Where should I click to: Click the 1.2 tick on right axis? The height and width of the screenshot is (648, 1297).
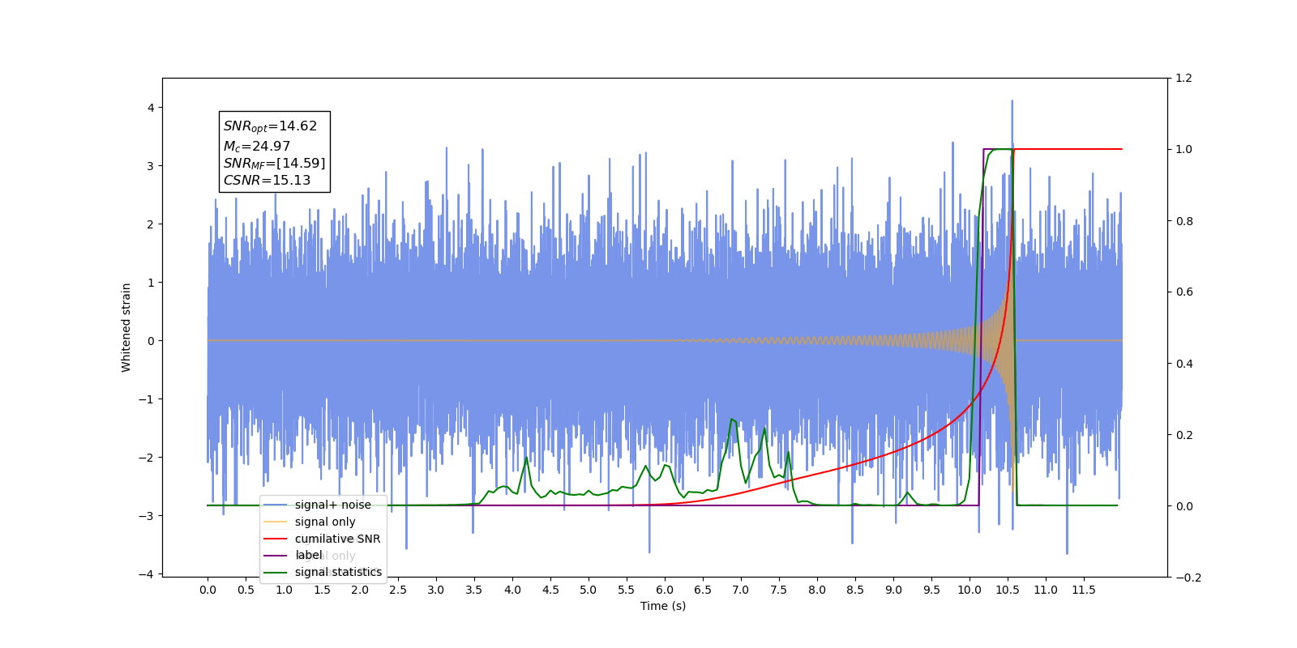click(x=1184, y=79)
